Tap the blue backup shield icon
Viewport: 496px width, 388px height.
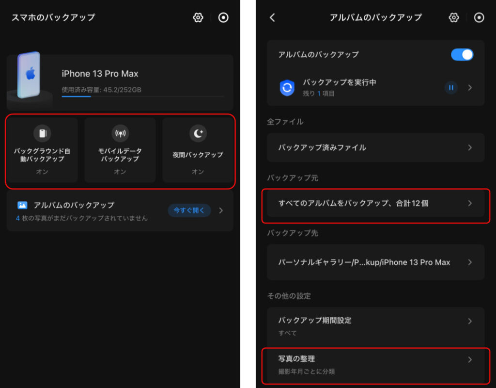tap(287, 88)
